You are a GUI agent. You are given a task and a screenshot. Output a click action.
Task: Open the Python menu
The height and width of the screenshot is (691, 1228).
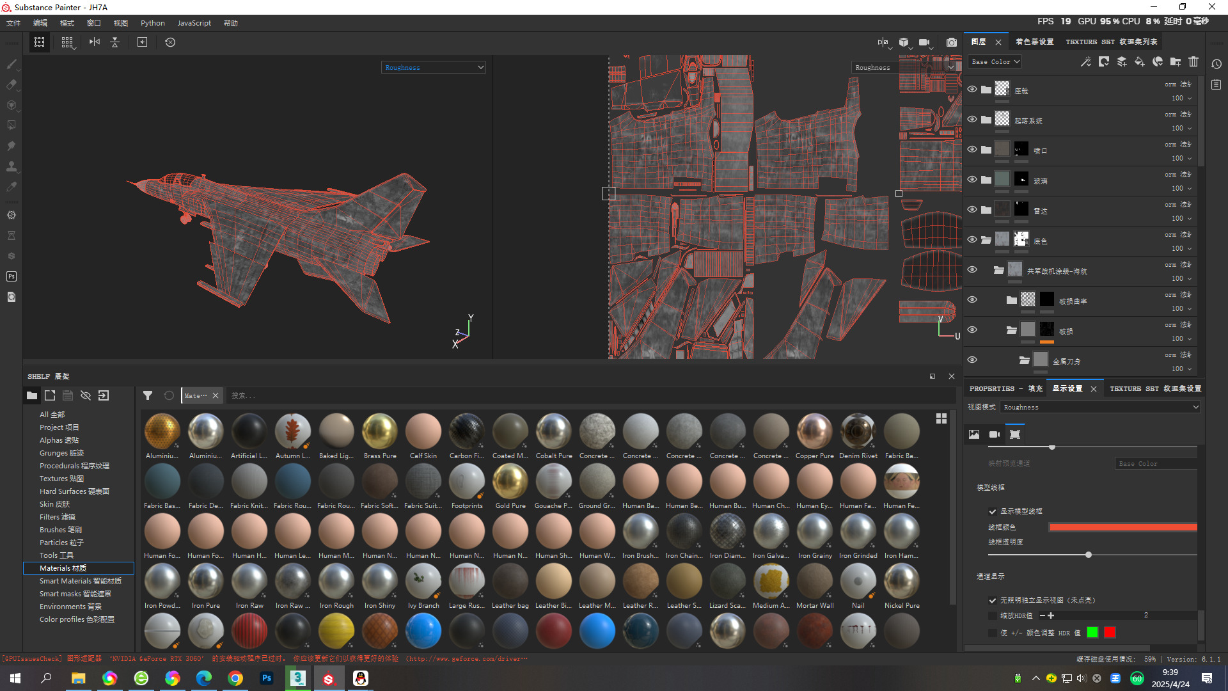(x=152, y=23)
